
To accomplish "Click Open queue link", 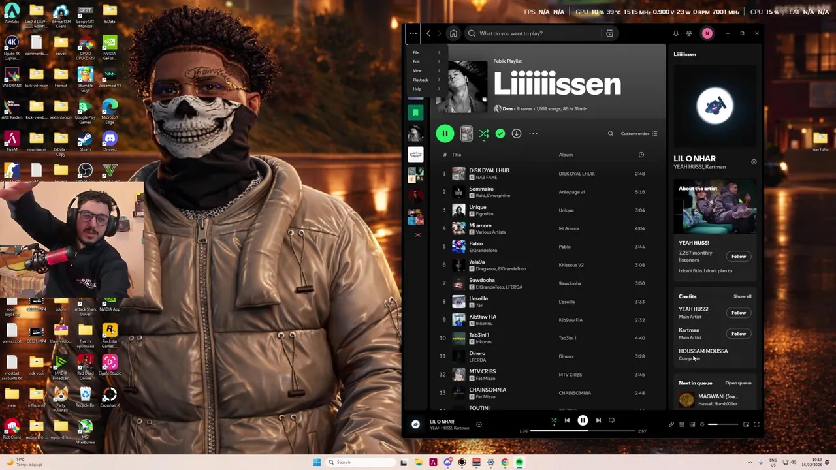I will coord(738,383).
